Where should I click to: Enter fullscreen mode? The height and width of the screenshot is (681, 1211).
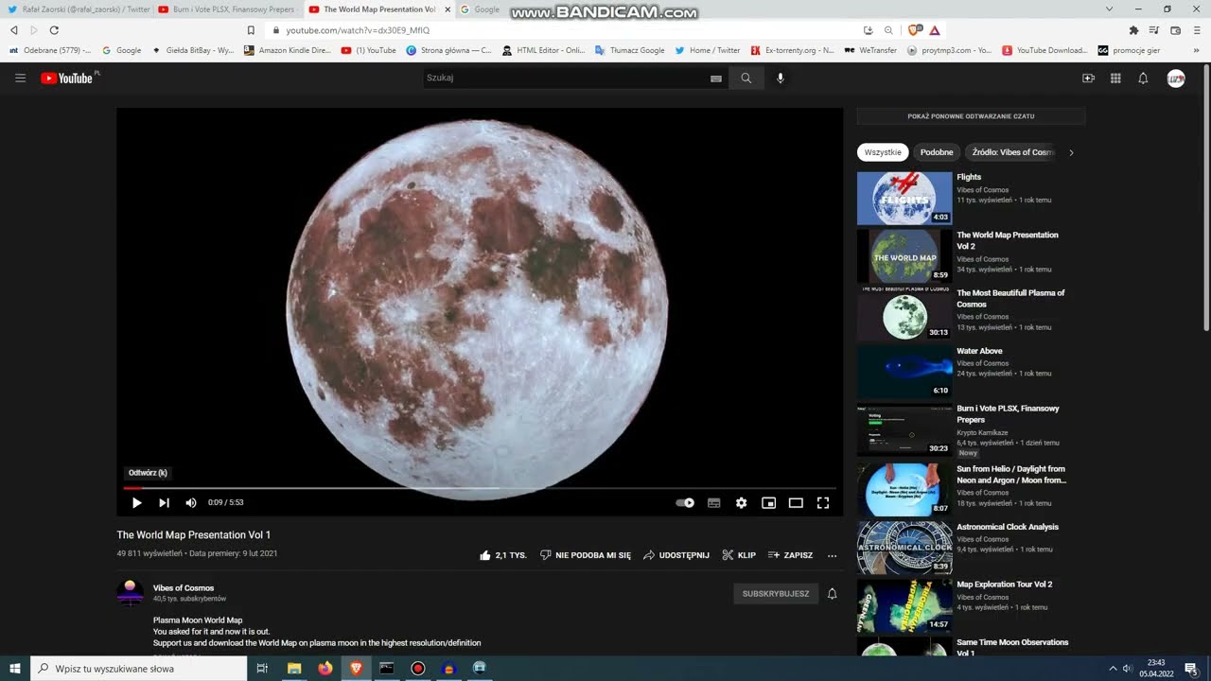823,503
